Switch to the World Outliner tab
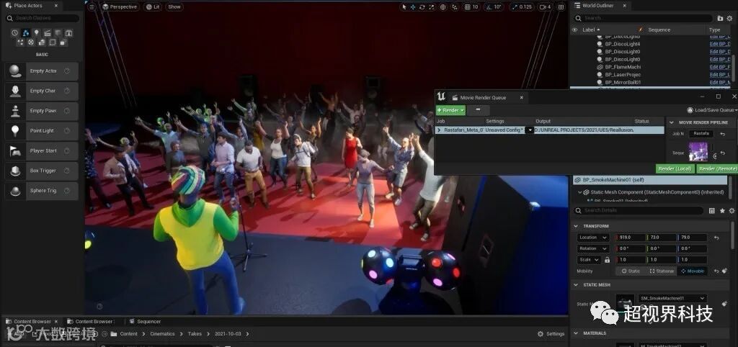The image size is (738, 347). (x=597, y=6)
